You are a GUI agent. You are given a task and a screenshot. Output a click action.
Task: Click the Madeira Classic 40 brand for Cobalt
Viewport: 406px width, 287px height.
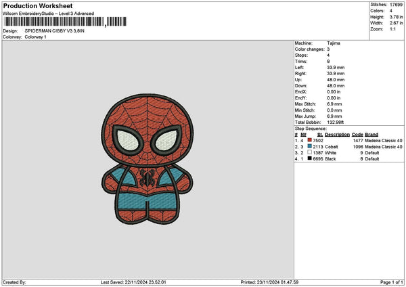pyautogui.click(x=384, y=146)
